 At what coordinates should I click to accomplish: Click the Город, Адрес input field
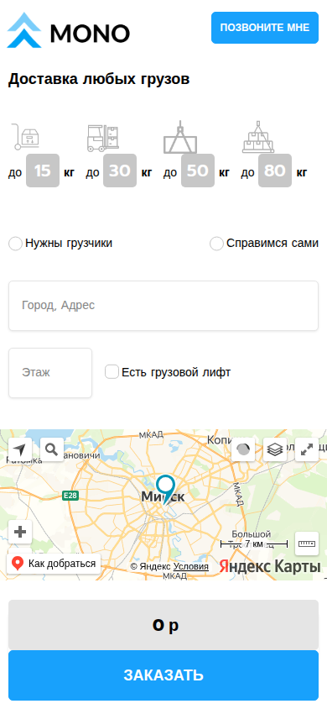[x=163, y=306]
